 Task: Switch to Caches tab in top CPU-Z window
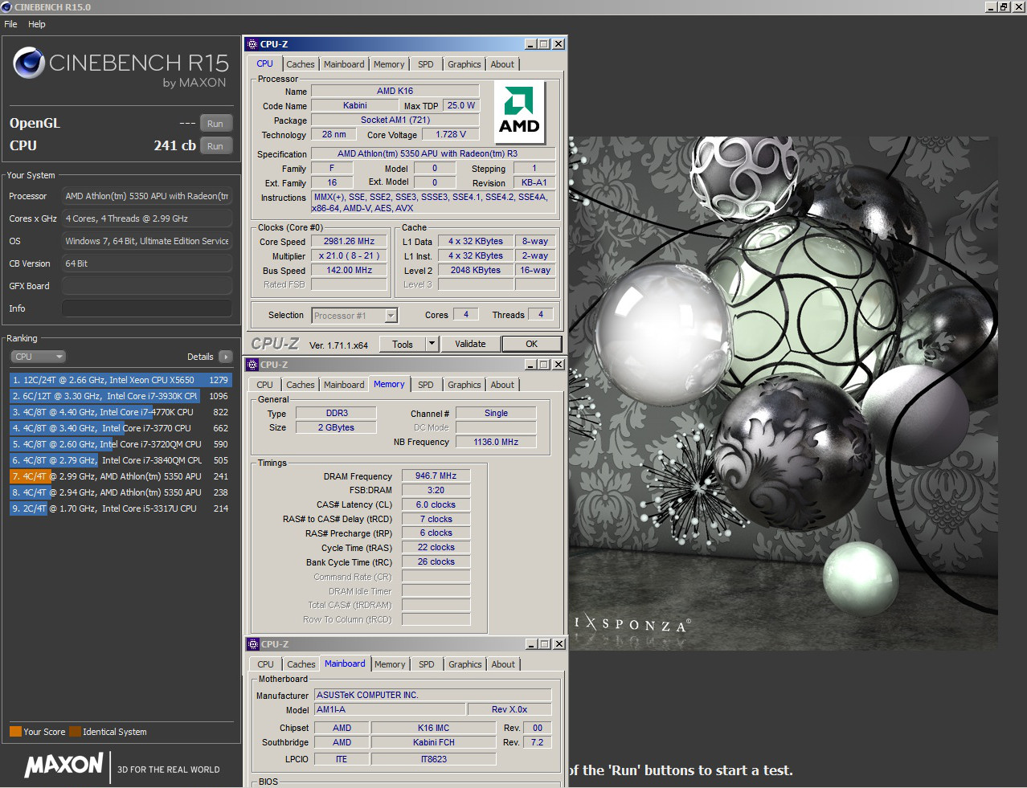click(x=301, y=64)
